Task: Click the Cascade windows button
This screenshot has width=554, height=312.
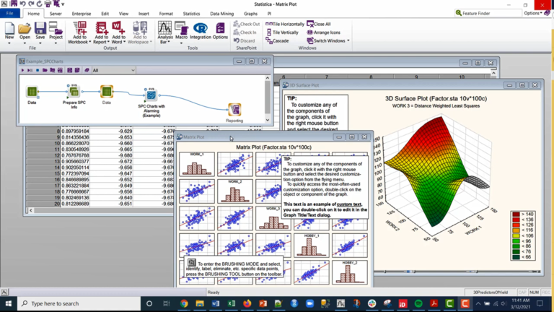Action: click(277, 40)
